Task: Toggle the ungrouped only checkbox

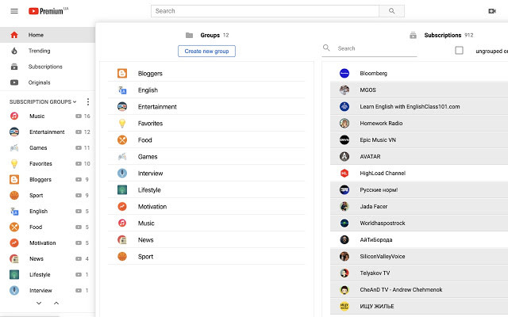Action: [459, 51]
